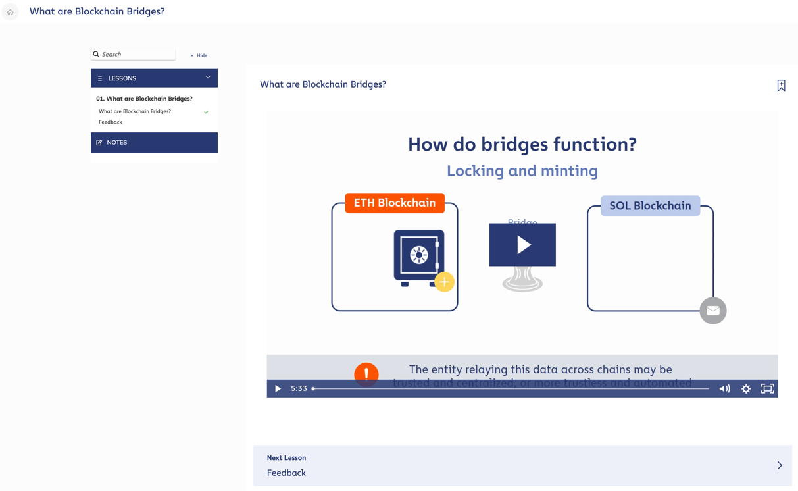Image resolution: width=798 pixels, height=491 pixels.
Task: Go to next lesson via right chevron
Action: 780,465
